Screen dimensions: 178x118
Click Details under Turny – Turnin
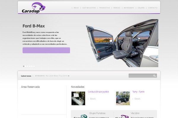137,99
